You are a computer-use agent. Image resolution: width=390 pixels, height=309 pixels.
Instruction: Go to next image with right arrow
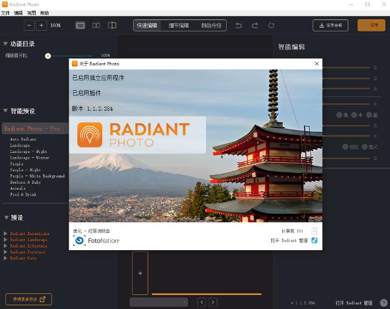pyautogui.click(x=213, y=303)
